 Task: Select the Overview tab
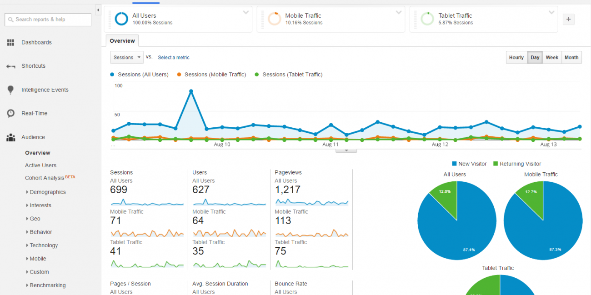click(122, 41)
